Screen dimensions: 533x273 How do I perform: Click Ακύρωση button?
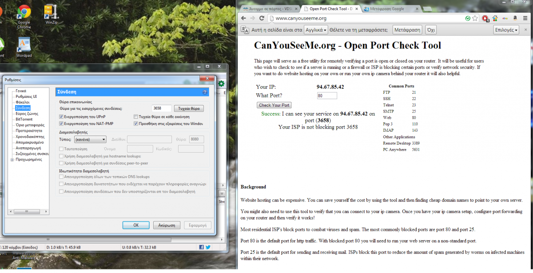[167, 225]
